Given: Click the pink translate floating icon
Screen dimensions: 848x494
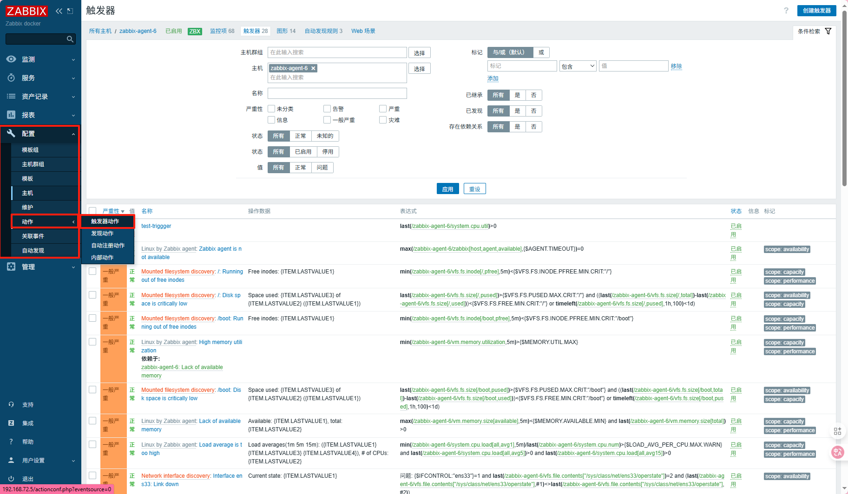Looking at the screenshot, I should point(837,452).
